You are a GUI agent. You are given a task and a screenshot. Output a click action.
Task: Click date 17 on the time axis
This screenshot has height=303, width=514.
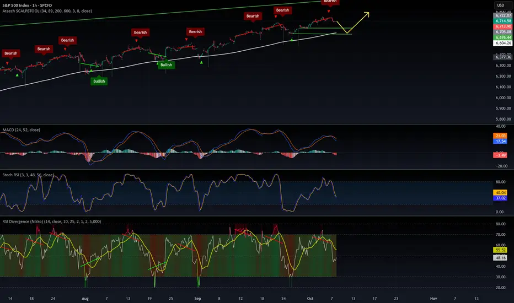(x=374, y=299)
